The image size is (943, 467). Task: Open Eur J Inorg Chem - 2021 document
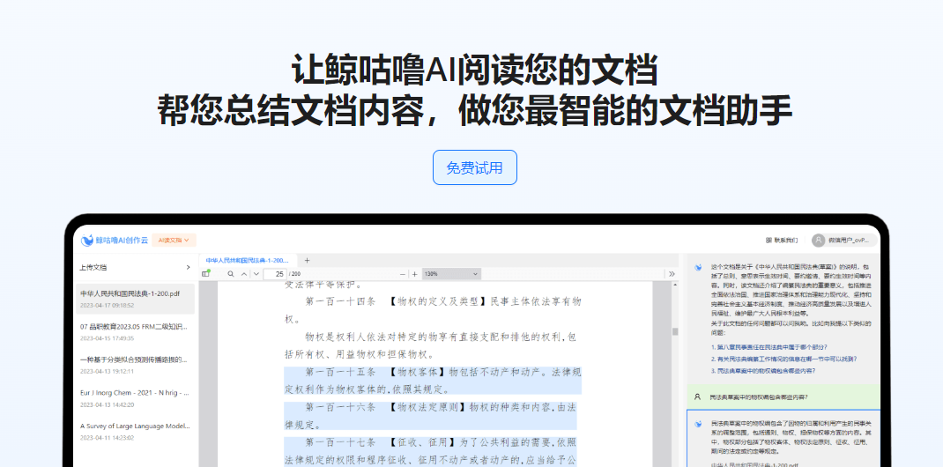135,398
